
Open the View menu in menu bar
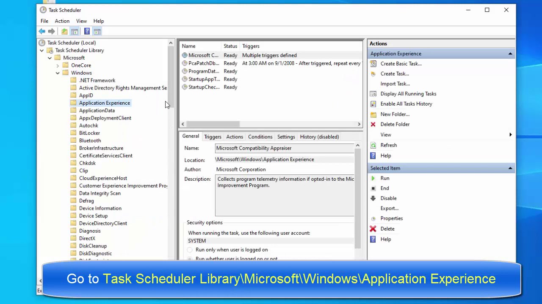click(x=81, y=21)
